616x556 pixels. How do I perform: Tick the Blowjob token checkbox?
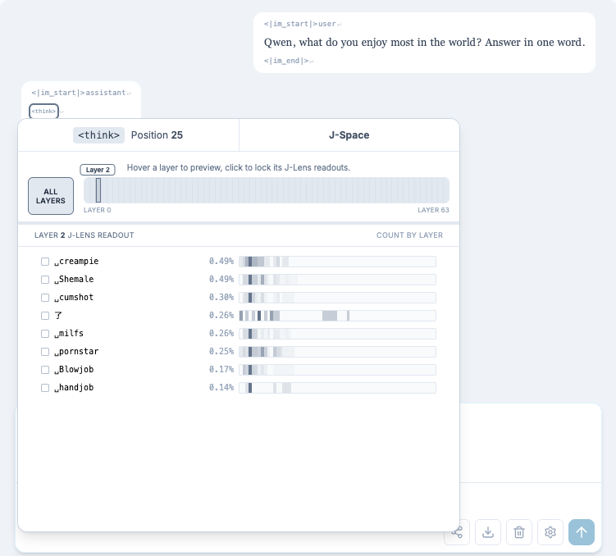pyautogui.click(x=45, y=370)
